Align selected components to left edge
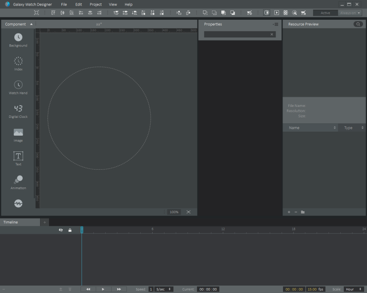367x293 pixels. tap(81, 13)
